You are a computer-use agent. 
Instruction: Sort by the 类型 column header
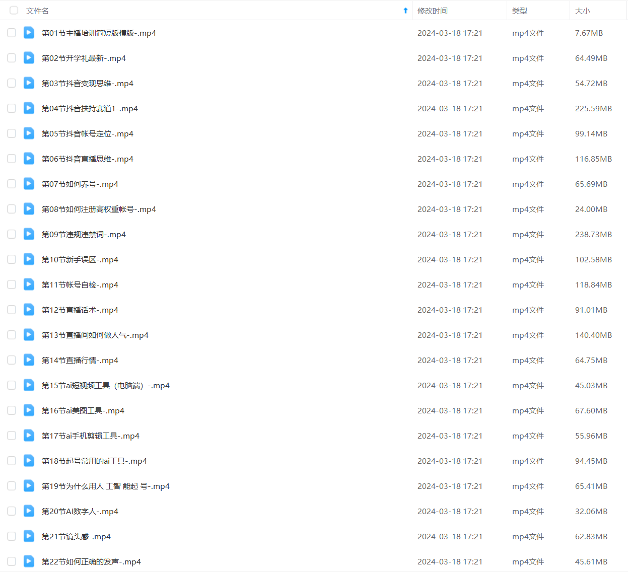(x=520, y=11)
